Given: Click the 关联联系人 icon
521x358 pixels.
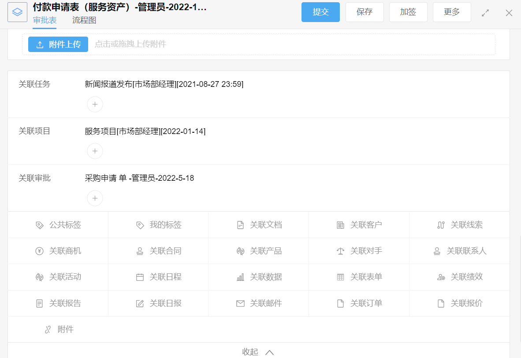Looking at the screenshot, I should point(437,251).
